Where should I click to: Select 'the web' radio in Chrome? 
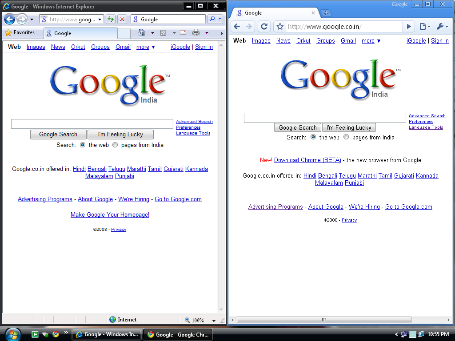(313, 137)
